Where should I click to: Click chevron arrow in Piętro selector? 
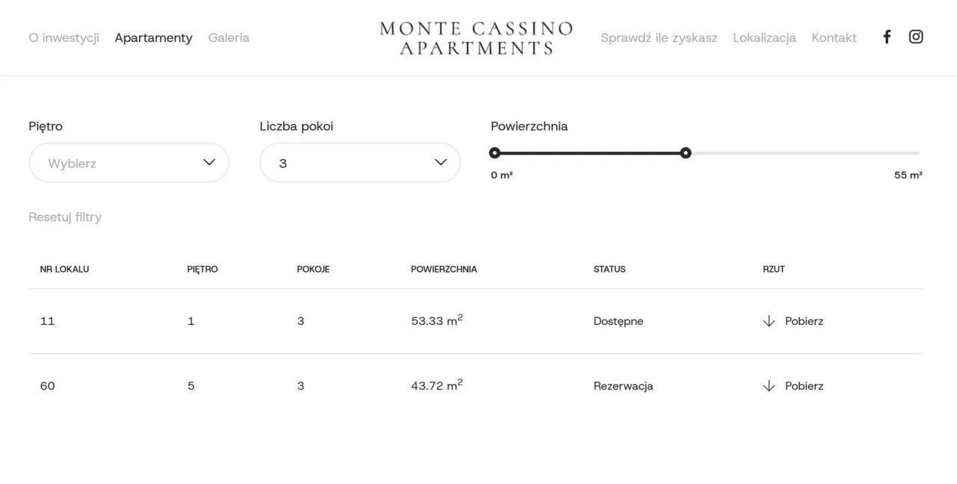click(x=209, y=162)
